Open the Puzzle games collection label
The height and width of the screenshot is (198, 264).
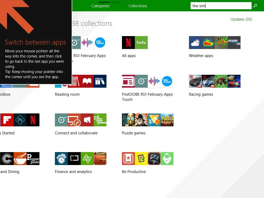point(134,133)
